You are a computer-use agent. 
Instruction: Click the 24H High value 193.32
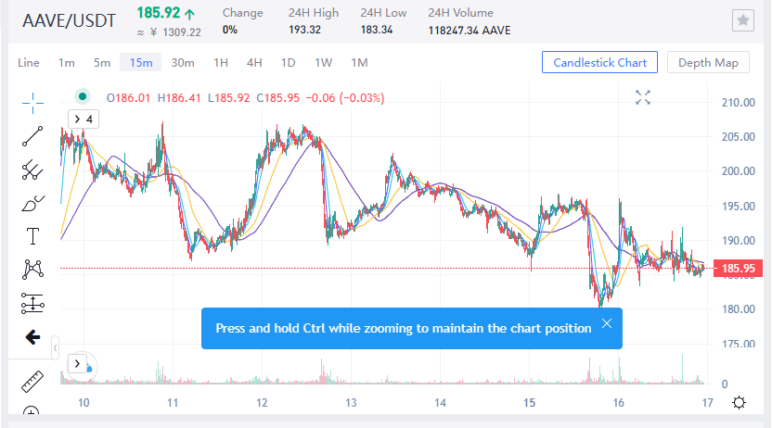tap(304, 30)
